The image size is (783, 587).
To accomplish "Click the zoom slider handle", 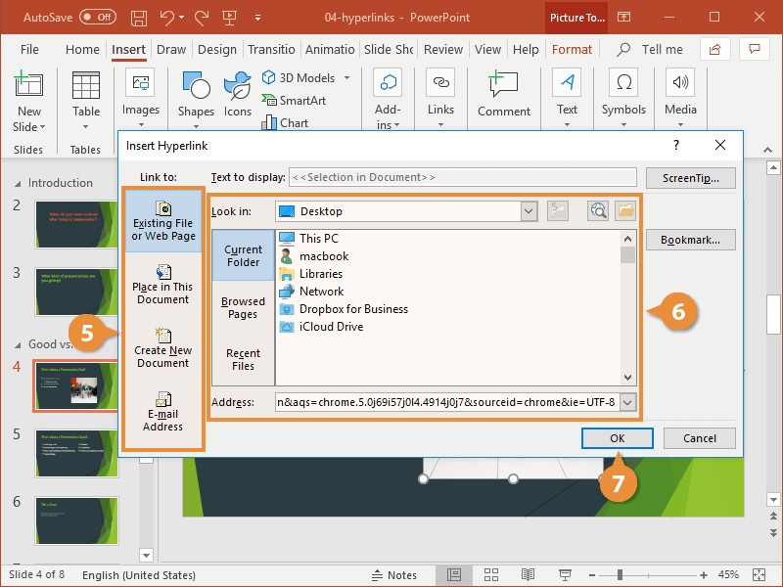I will pos(620,575).
